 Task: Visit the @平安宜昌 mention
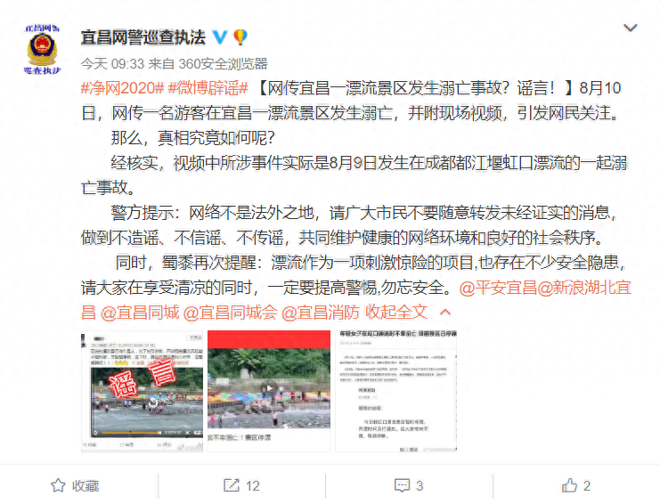pyautogui.click(x=498, y=289)
